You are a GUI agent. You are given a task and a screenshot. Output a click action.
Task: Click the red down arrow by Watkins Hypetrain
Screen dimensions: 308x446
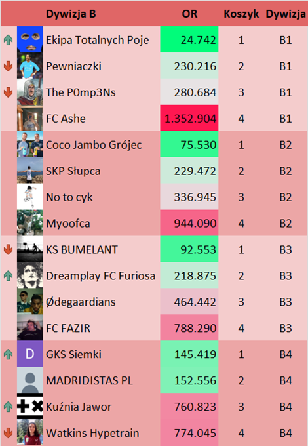click(9, 433)
